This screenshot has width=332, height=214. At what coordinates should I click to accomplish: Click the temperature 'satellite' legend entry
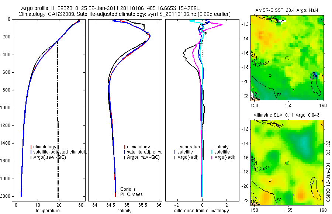tap(185, 152)
